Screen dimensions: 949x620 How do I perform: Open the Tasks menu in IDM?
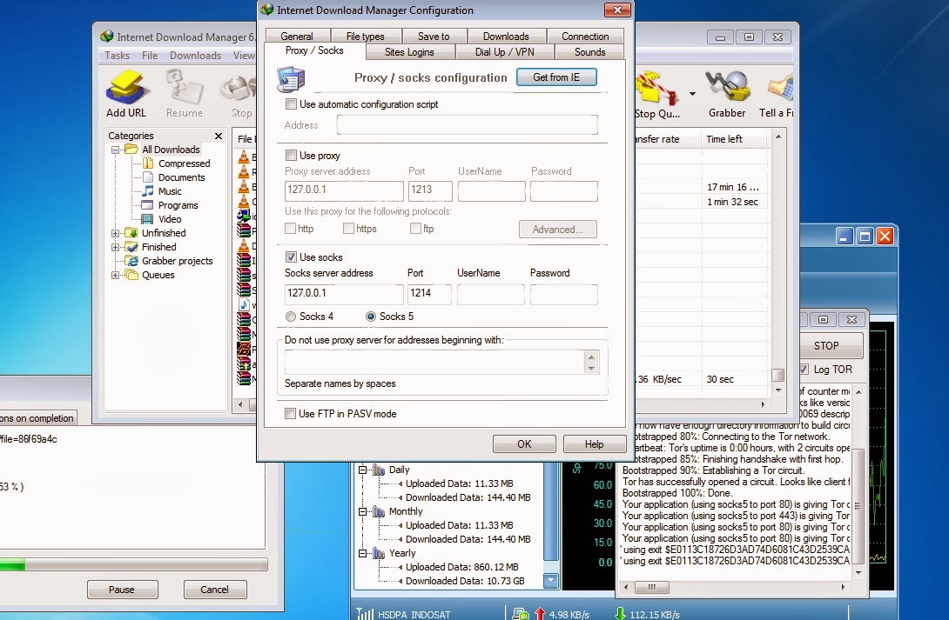(117, 56)
